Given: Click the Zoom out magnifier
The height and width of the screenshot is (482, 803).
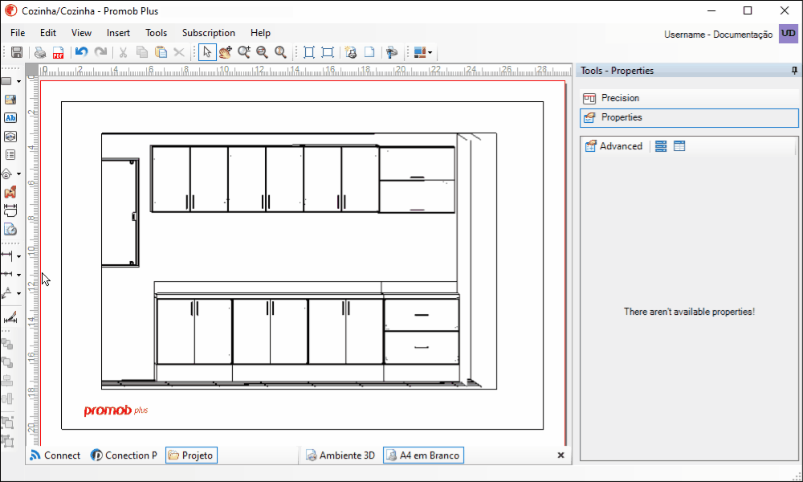Looking at the screenshot, I should coord(263,52).
